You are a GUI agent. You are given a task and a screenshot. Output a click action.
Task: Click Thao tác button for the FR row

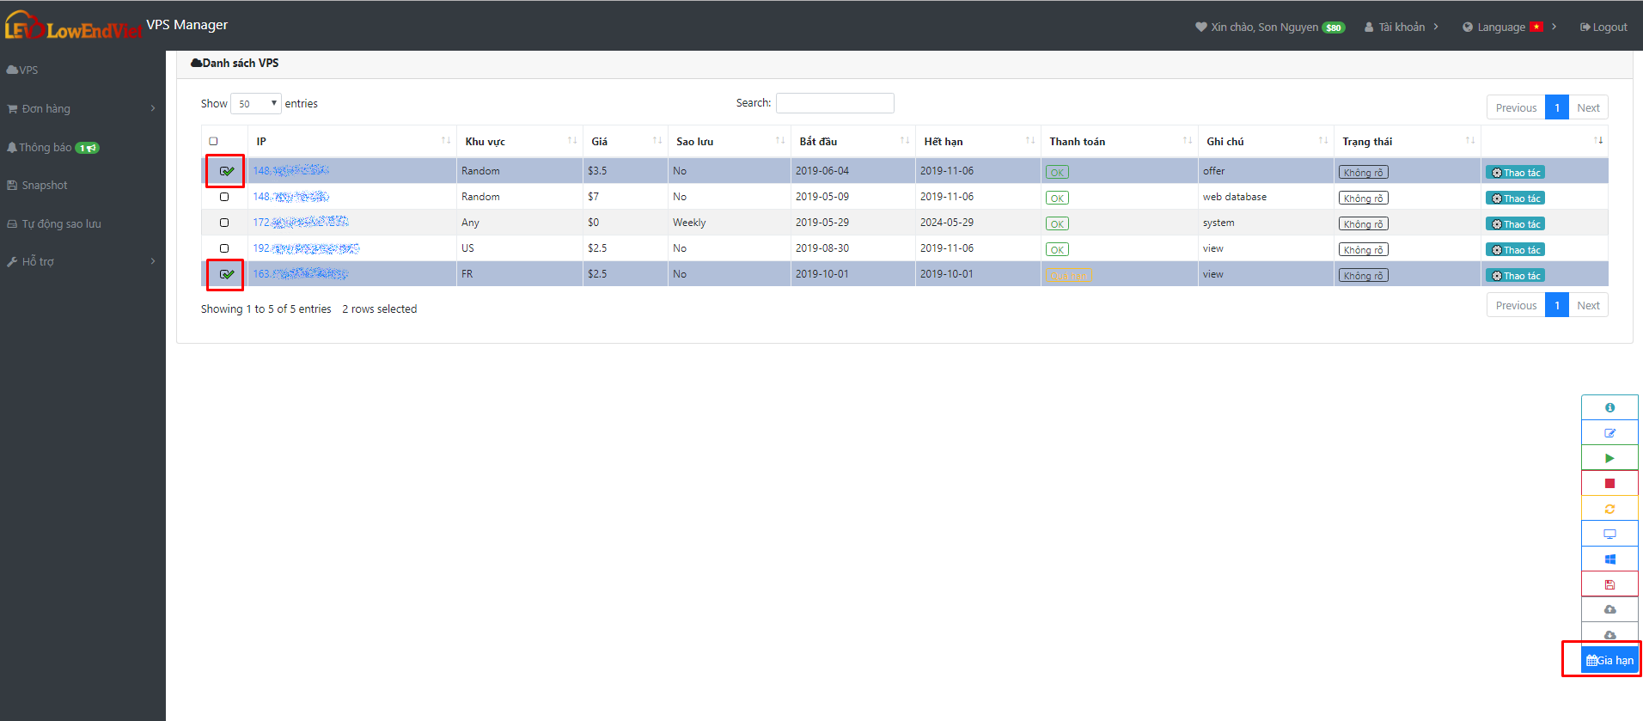click(x=1515, y=276)
